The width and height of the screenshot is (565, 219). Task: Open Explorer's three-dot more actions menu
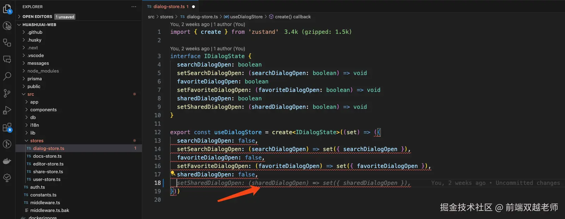[134, 7]
